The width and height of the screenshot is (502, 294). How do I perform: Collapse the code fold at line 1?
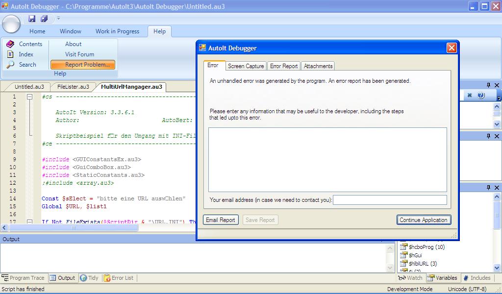(29, 97)
